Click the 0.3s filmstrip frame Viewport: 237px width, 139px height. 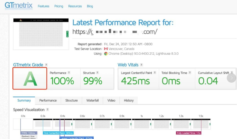click(x=43, y=124)
